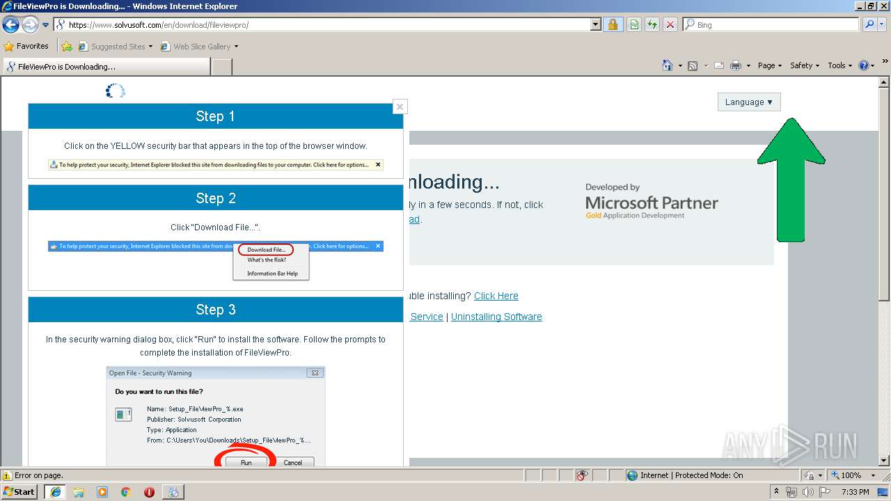Click the Refresh page icon

(x=652, y=24)
